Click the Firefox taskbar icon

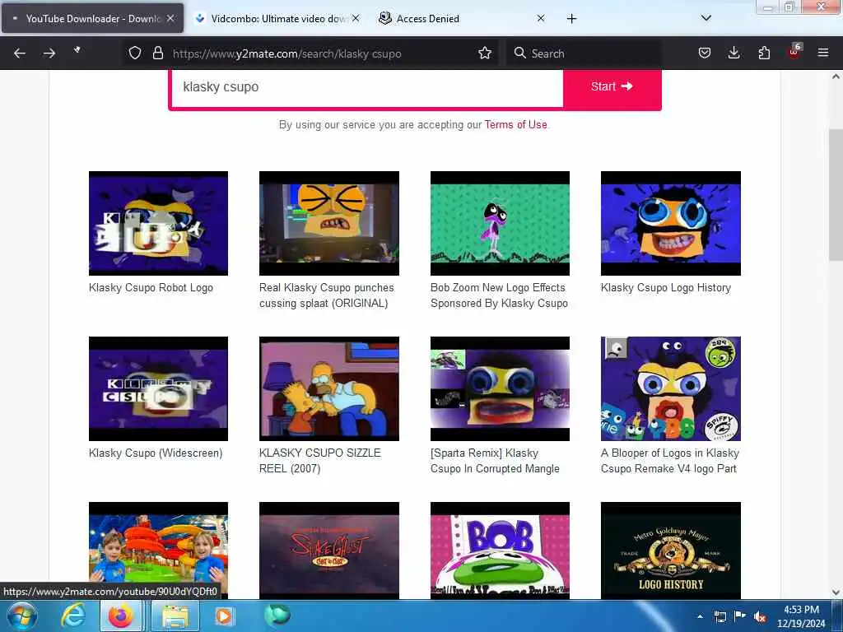[120, 616]
